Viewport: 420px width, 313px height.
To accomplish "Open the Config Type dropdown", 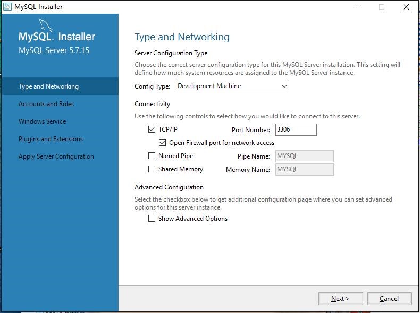I will point(231,86).
